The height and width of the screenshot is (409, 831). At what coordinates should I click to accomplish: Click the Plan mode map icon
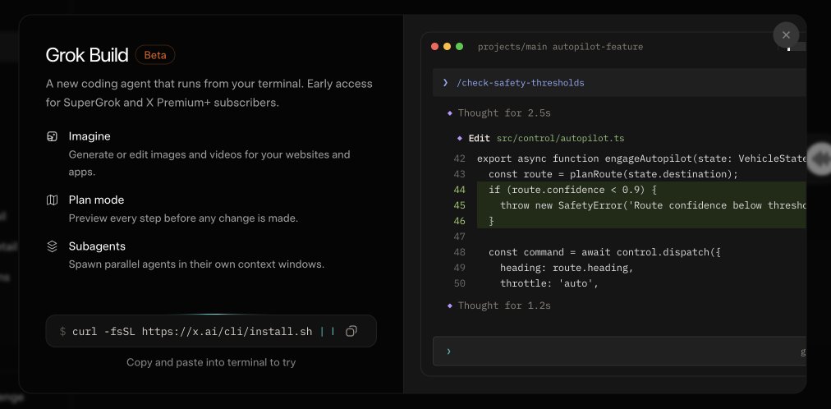click(x=52, y=200)
